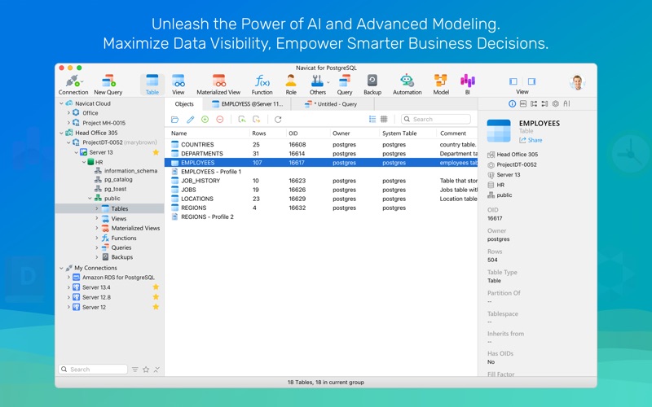Image resolution: width=652 pixels, height=407 pixels.
Task: Expand the Office project node
Action: tap(68, 113)
